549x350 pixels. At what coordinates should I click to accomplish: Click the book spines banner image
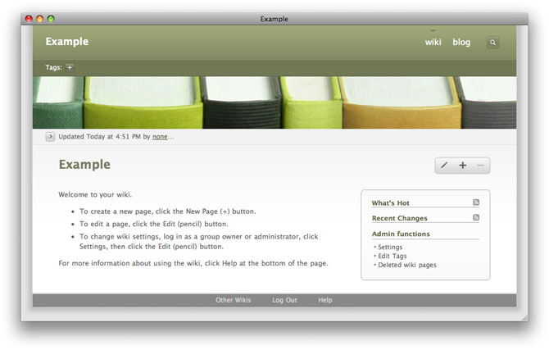(274, 102)
